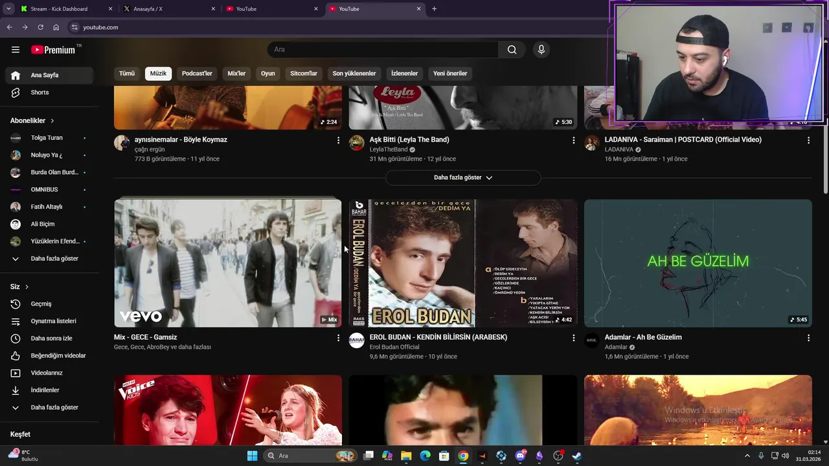Select the Son yüklenenler filter chip
The width and height of the screenshot is (829, 466).
coord(354,74)
